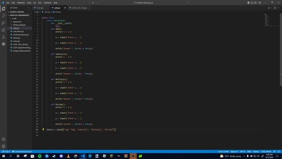Expand the Source Control section
The width and height of the screenshot is (282, 159).
19,12
